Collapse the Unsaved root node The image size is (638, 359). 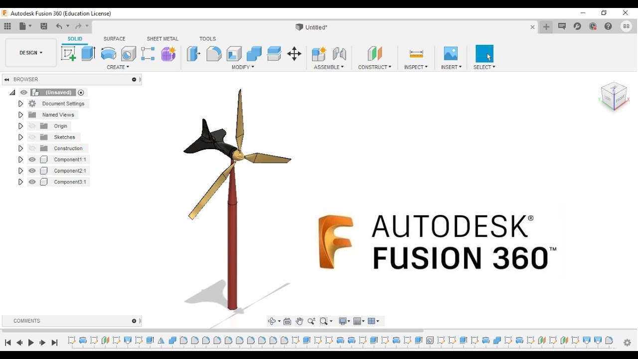pyautogui.click(x=12, y=92)
